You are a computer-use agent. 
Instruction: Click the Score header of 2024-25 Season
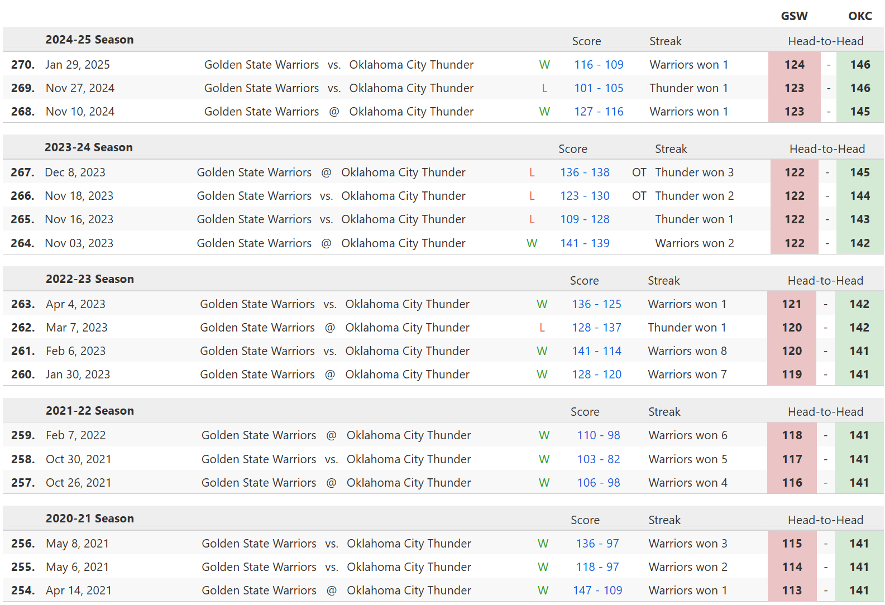586,41
